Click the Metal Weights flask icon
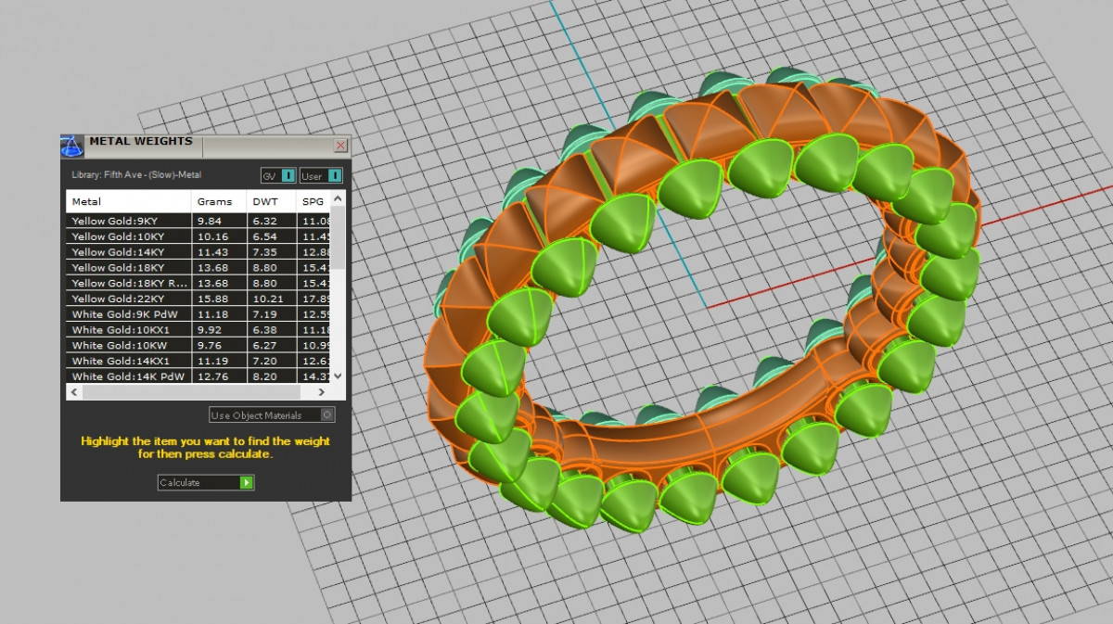 [x=72, y=145]
